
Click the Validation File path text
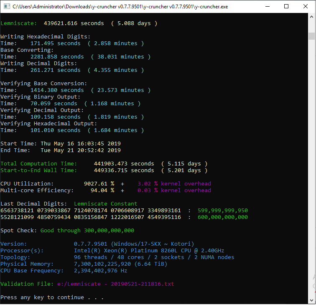tap(115, 284)
